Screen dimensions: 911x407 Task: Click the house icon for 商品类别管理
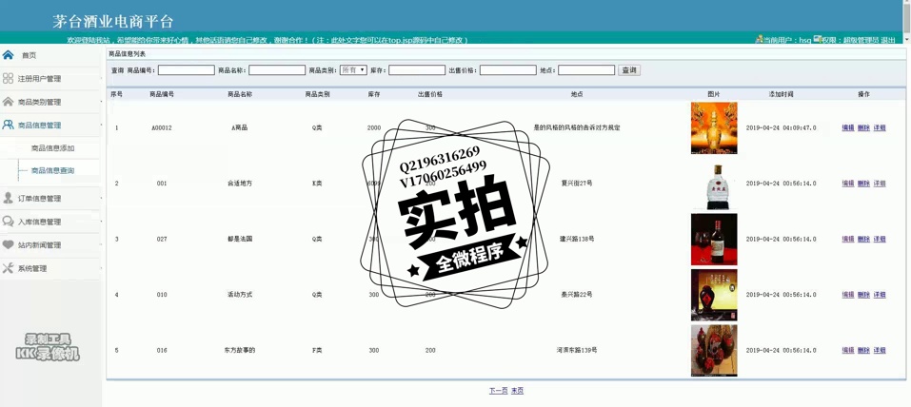pos(9,102)
